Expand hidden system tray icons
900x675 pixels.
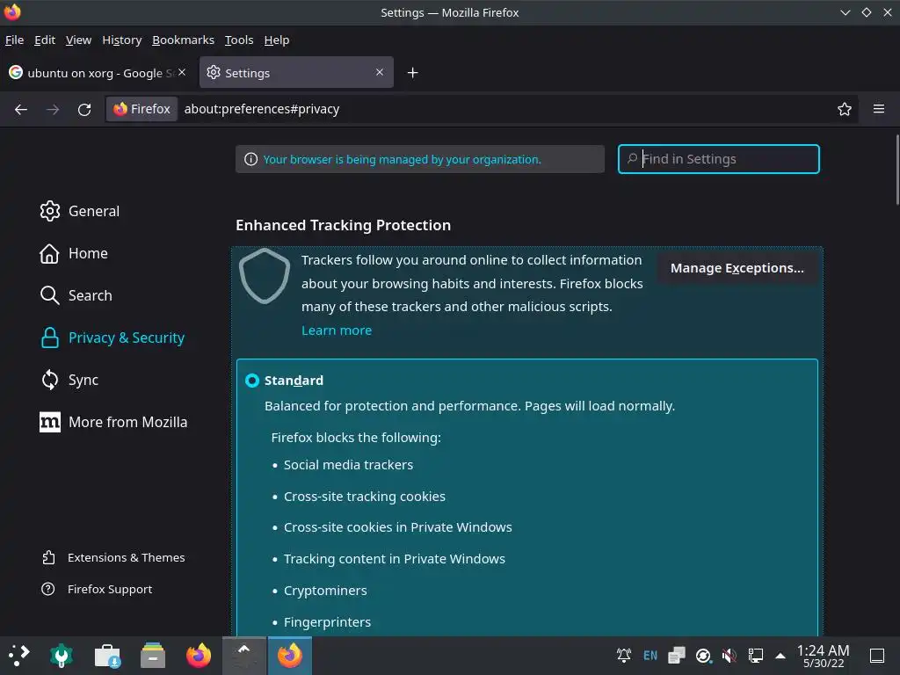[x=780, y=655]
